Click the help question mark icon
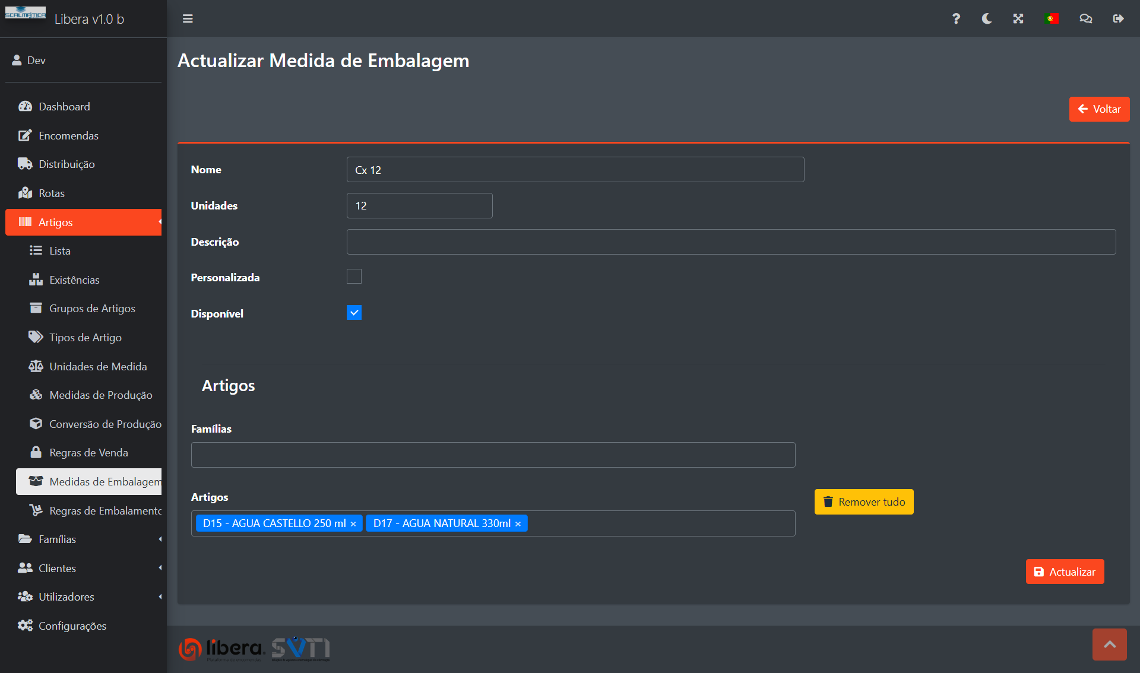This screenshot has height=673, width=1140. [956, 19]
